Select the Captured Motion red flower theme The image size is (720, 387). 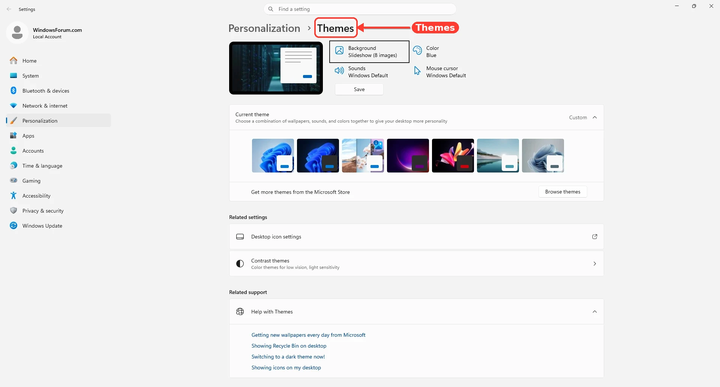coord(453,156)
